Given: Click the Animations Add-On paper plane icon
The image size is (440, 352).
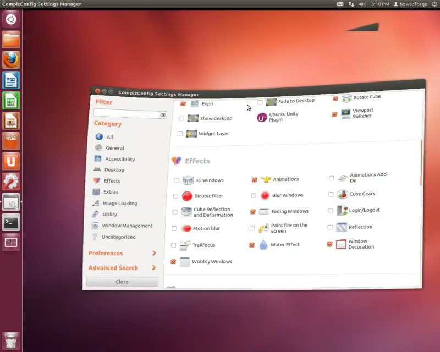Looking at the screenshot, I should coord(343,178).
